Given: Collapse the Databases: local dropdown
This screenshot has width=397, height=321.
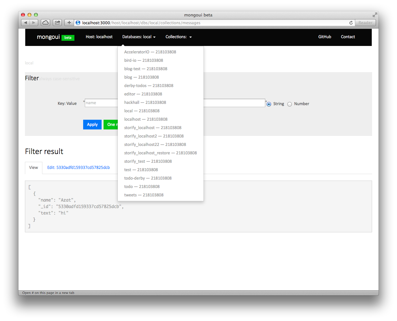Looking at the screenshot, I should [x=139, y=37].
